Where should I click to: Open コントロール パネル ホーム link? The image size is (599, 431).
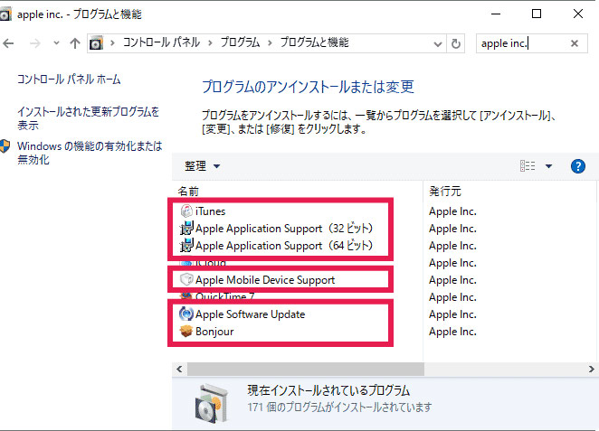[69, 80]
